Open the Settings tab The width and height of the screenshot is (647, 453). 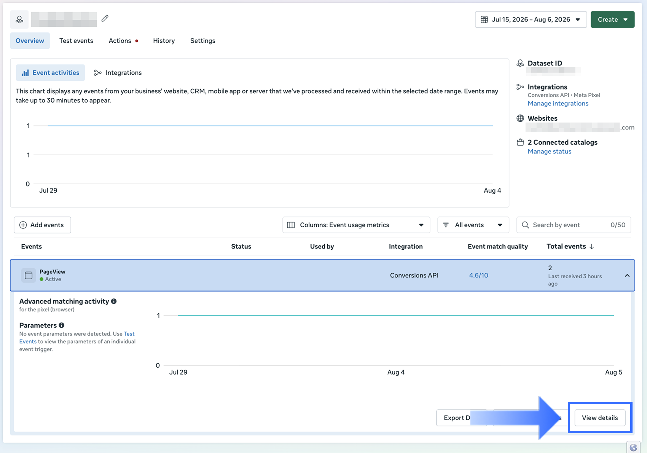pos(202,41)
